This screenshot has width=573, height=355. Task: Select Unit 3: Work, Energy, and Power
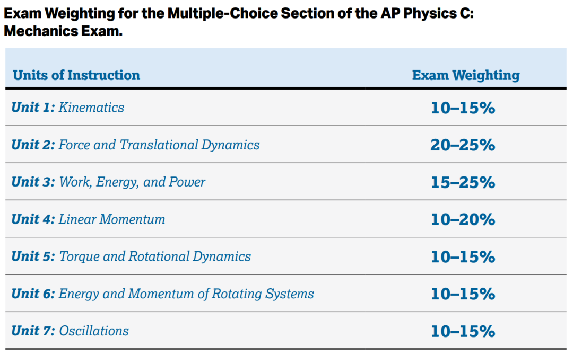click(108, 182)
